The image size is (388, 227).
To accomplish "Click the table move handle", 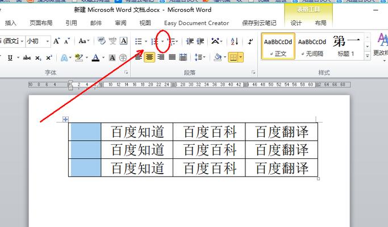I will point(65,119).
